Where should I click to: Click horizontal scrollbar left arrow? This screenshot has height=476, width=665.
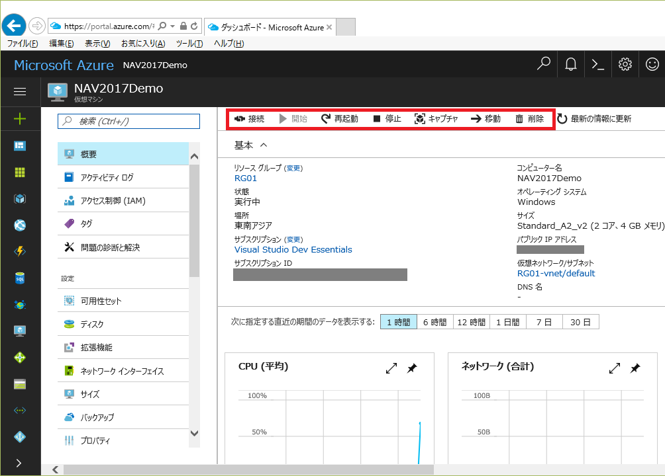55,469
